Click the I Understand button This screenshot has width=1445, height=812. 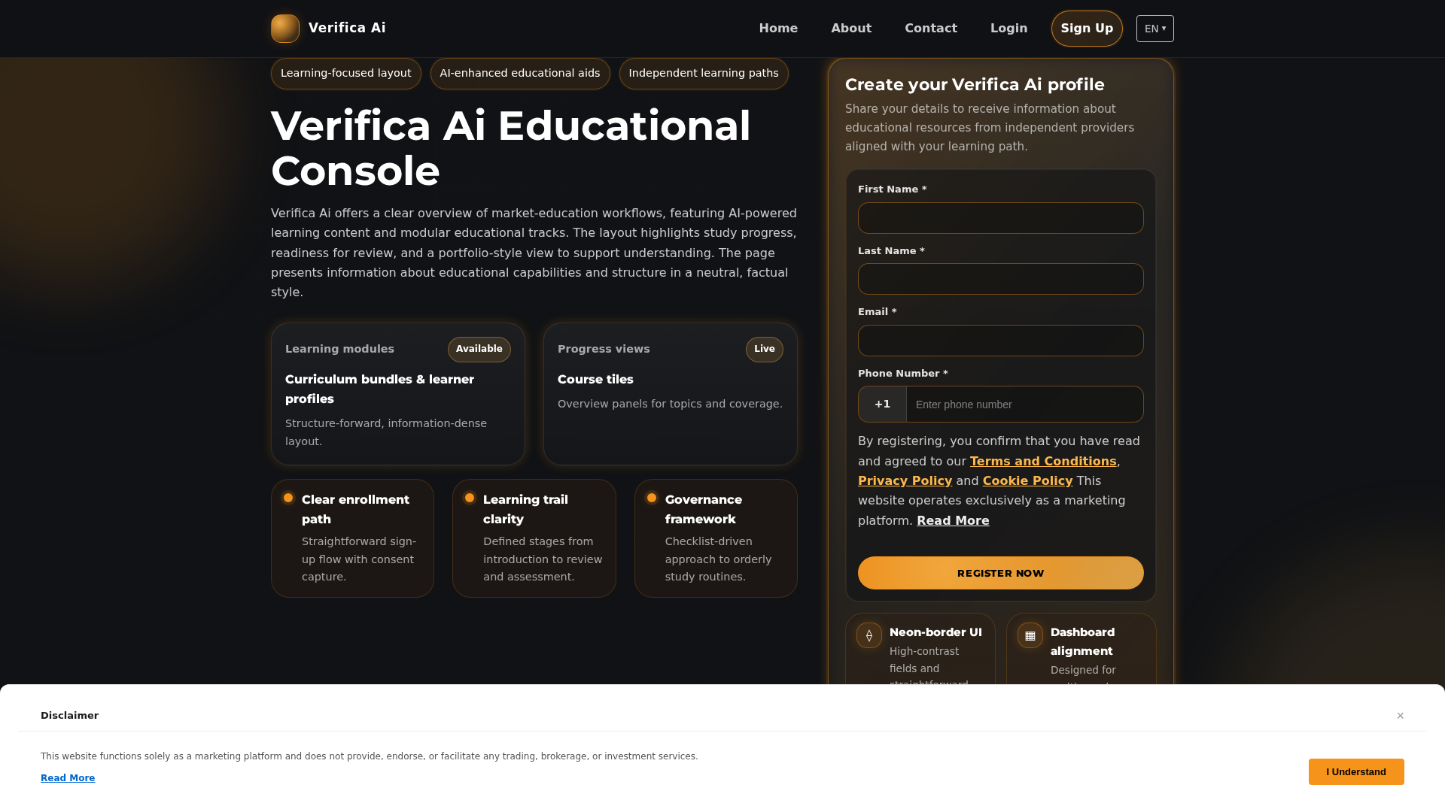pyautogui.click(x=1356, y=772)
